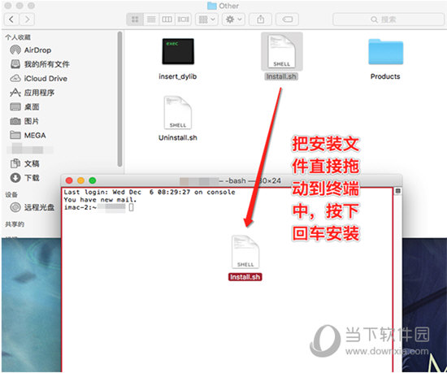The image size is (447, 373).
Task: Click the terminal split pane button
Action: coord(397,191)
